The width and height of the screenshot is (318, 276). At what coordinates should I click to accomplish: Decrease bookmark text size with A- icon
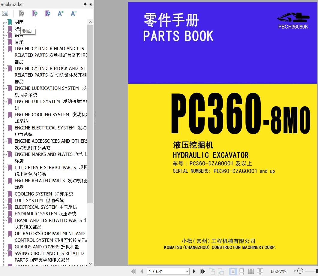click(x=73, y=14)
